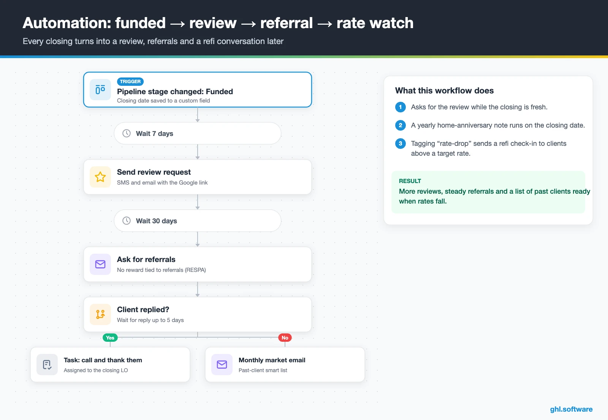Click the task checklist icon on call and thank them
Image resolution: width=608 pixels, height=420 pixels.
(x=47, y=365)
